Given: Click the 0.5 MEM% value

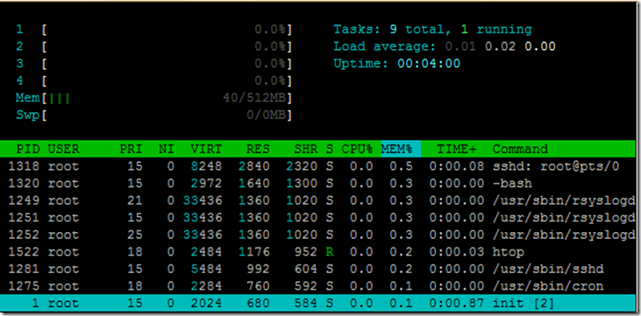Looking at the screenshot, I should tap(401, 166).
